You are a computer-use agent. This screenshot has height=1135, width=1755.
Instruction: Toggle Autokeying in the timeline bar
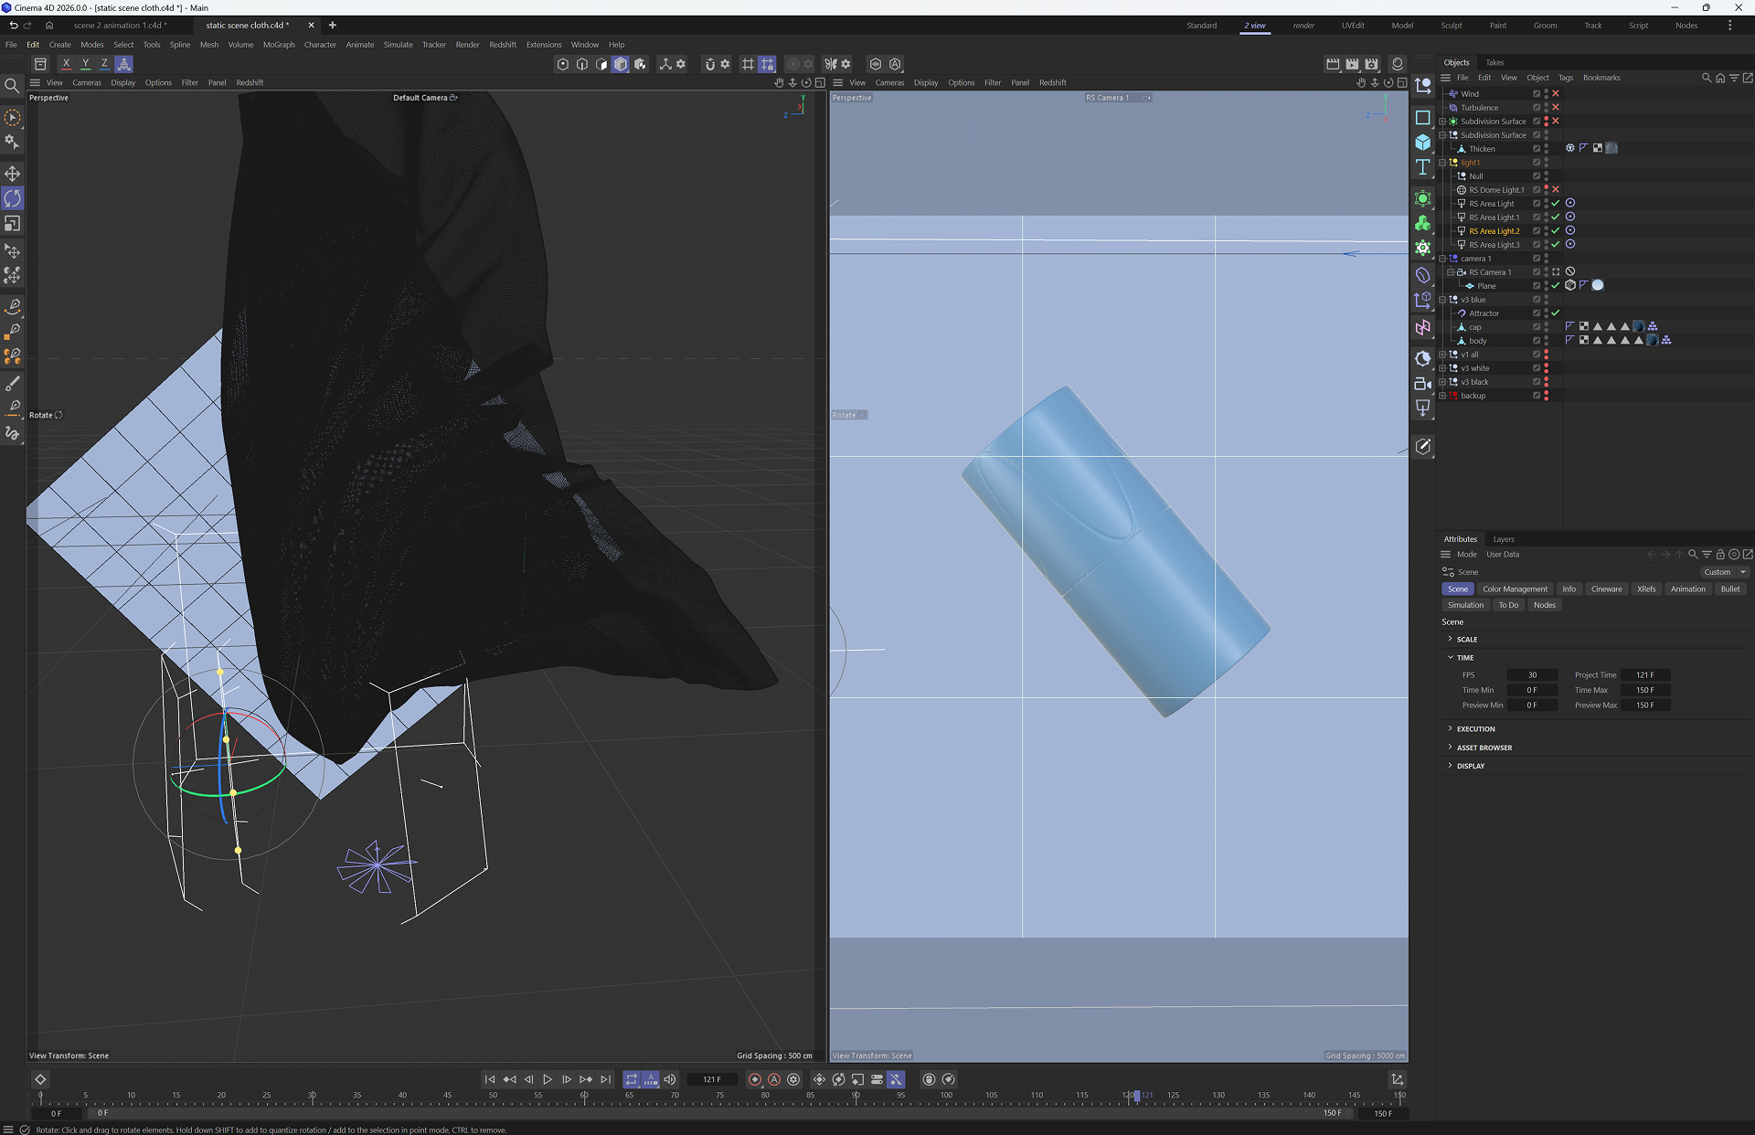pyautogui.click(x=774, y=1079)
